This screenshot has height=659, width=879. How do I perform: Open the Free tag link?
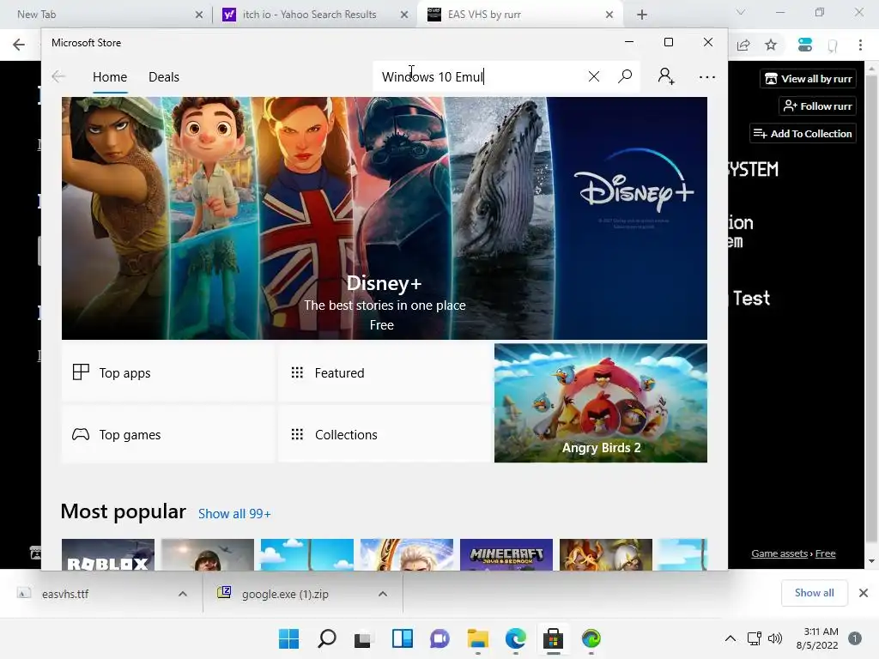[x=825, y=553]
